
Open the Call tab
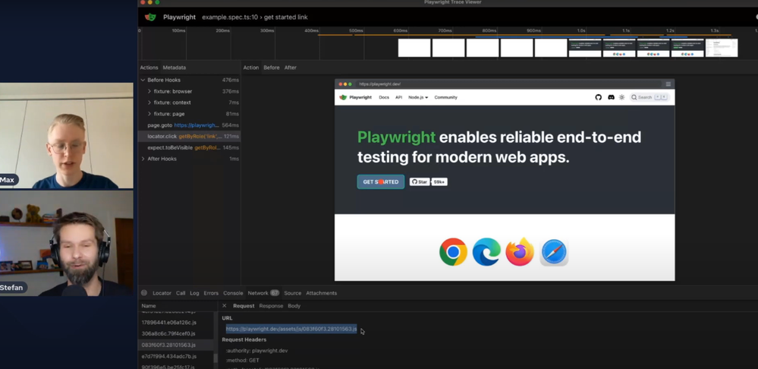coord(181,293)
